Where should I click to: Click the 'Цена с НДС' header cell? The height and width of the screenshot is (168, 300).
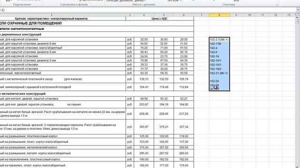tap(160, 19)
